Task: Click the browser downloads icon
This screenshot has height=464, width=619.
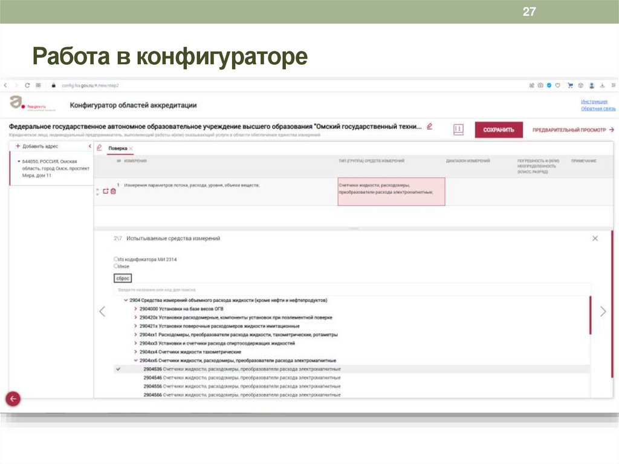Action: pos(602,85)
